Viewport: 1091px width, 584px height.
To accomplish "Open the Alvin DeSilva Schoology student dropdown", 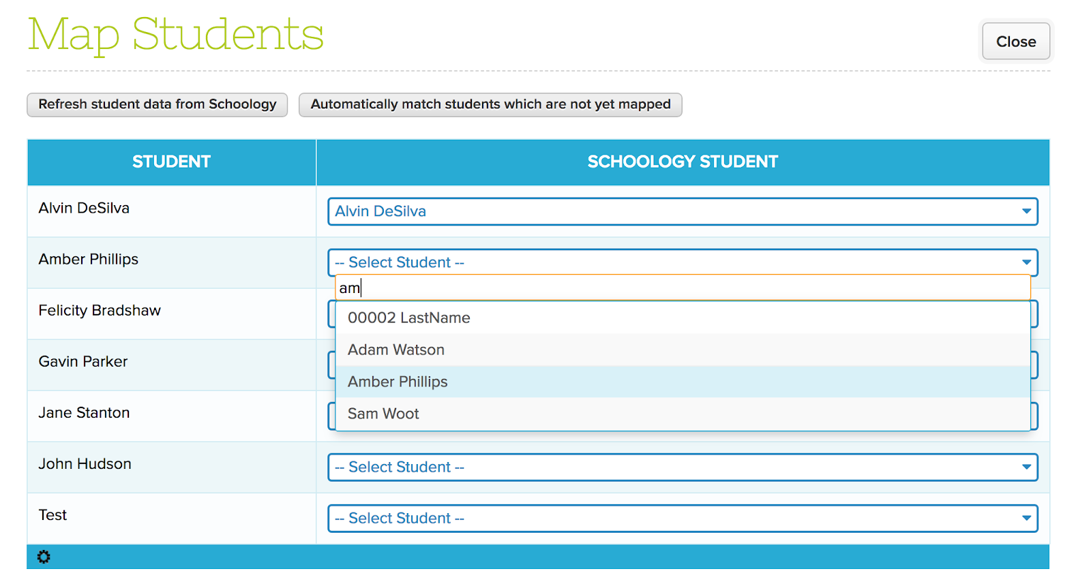I will tap(683, 211).
